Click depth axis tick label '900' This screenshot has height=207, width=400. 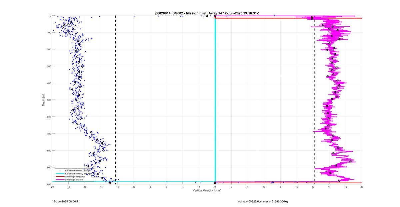[x=49, y=167]
